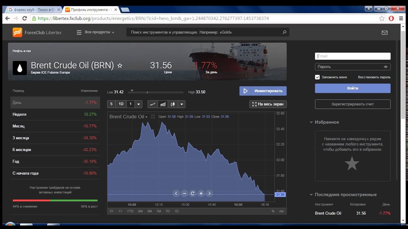Click the Восстановить пароль link
The image size is (408, 229).
point(374,77)
